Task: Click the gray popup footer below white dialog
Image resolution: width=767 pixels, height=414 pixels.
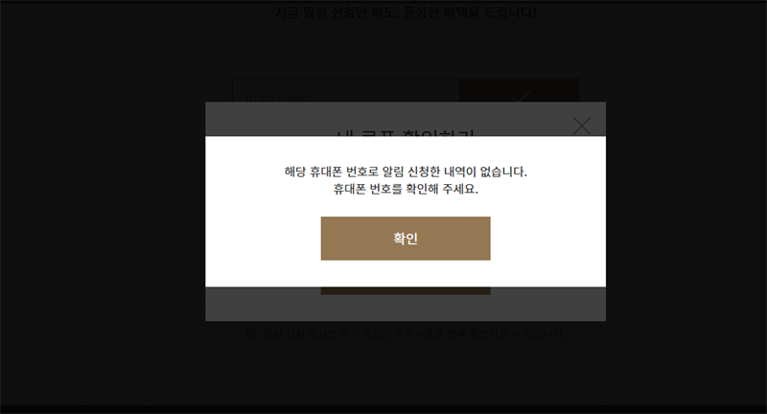Action: (x=406, y=309)
